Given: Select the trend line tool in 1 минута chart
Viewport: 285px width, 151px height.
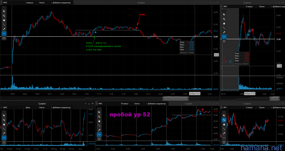Looking at the screenshot, I should click(x=4, y=25).
